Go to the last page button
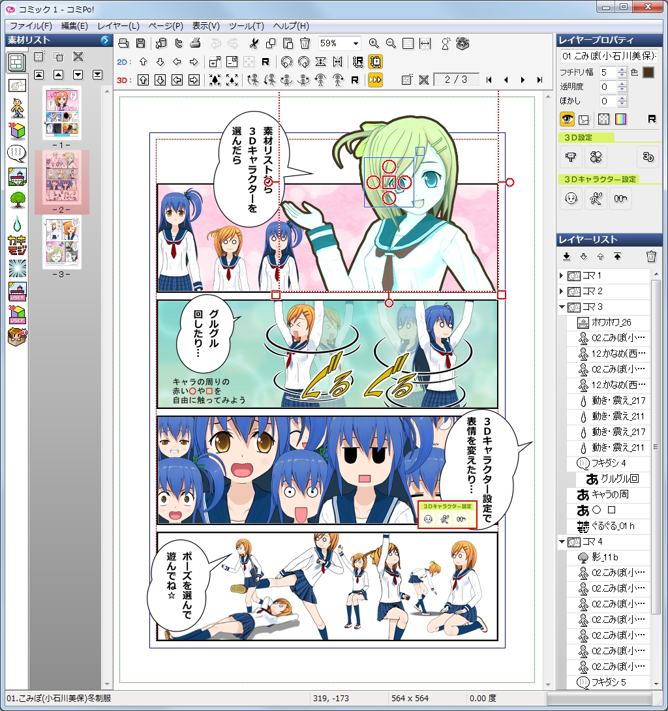 pyautogui.click(x=539, y=80)
